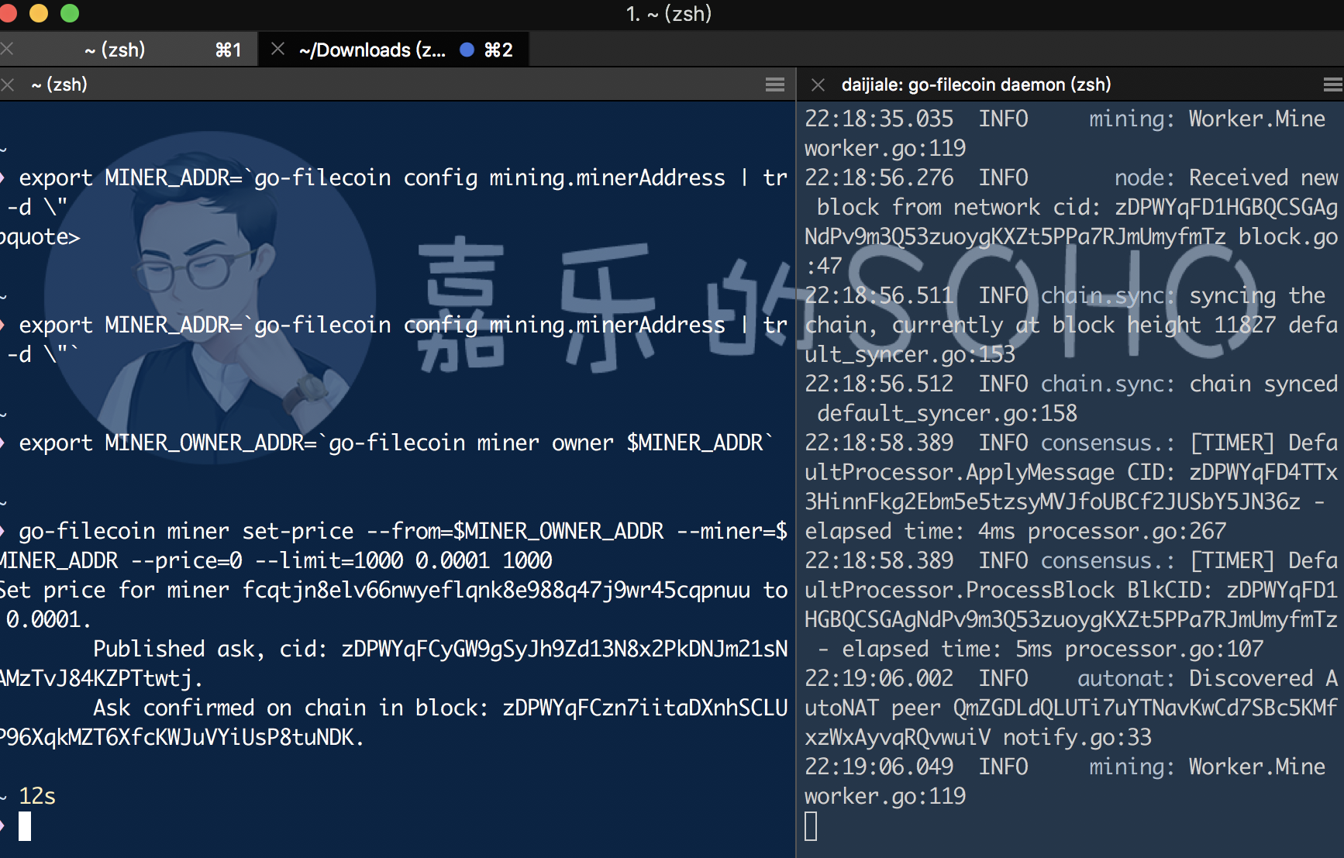Click the 'default_syncer.go:158' log text
Screen dimensions: 1344x858
click(947, 413)
